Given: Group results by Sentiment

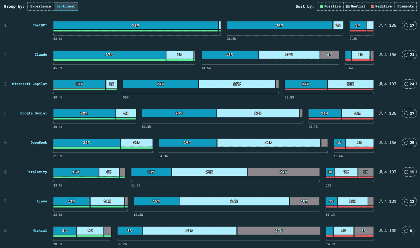Looking at the screenshot, I should tap(66, 6).
